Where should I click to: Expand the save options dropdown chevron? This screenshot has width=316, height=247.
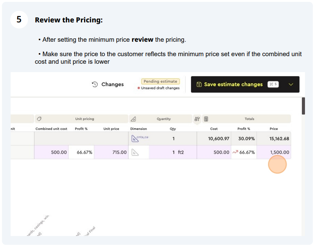point(291,84)
